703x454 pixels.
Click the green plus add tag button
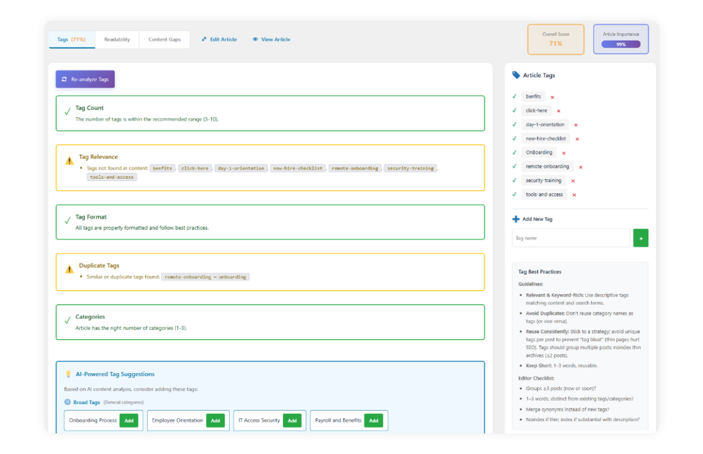pos(640,238)
